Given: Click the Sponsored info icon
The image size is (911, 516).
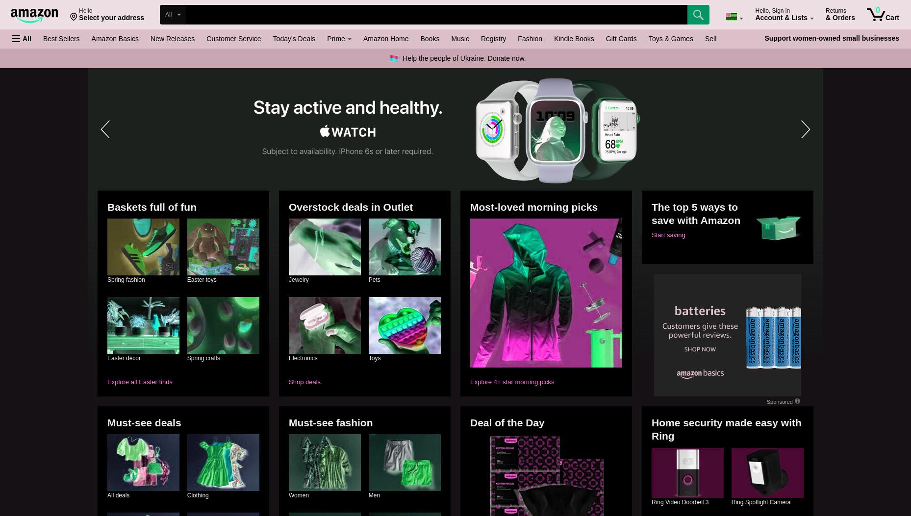Looking at the screenshot, I should (x=797, y=401).
